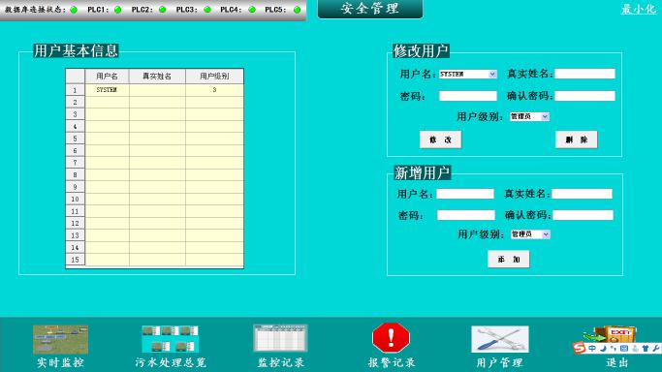
Task: Click the Sogou input method S icon
Action: click(x=580, y=348)
